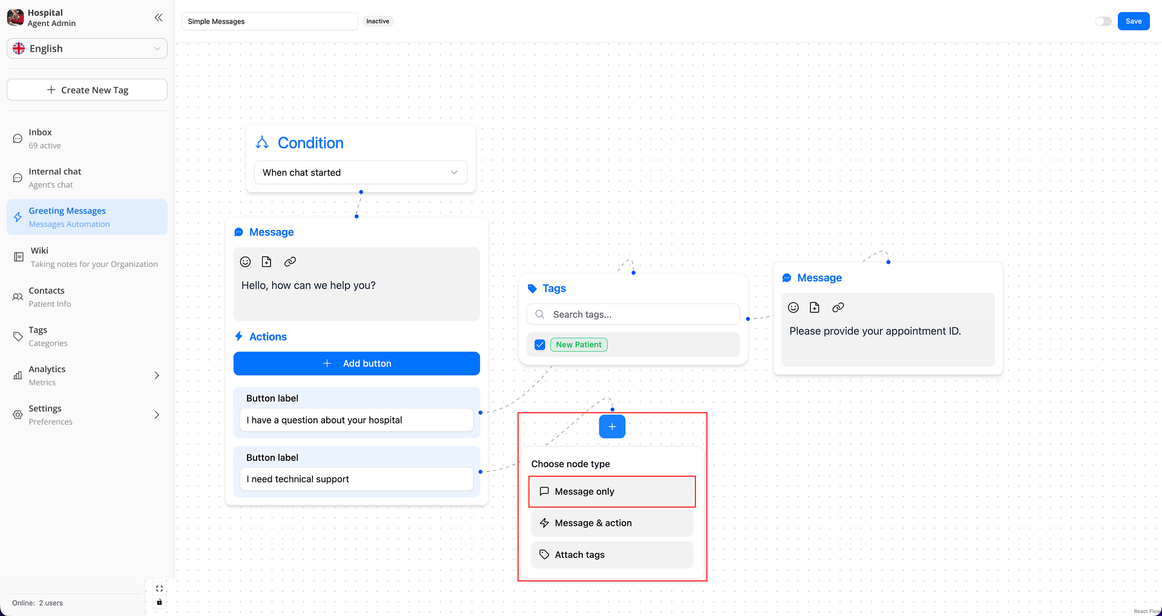This screenshot has width=1162, height=616.
Task: Toggle the flow active switch near Save
Action: point(1103,21)
